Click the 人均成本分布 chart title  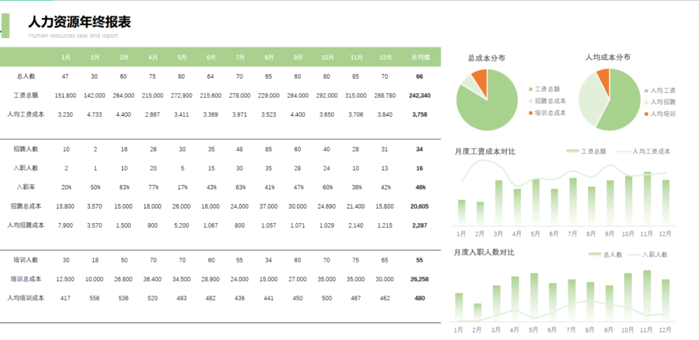pyautogui.click(x=608, y=58)
